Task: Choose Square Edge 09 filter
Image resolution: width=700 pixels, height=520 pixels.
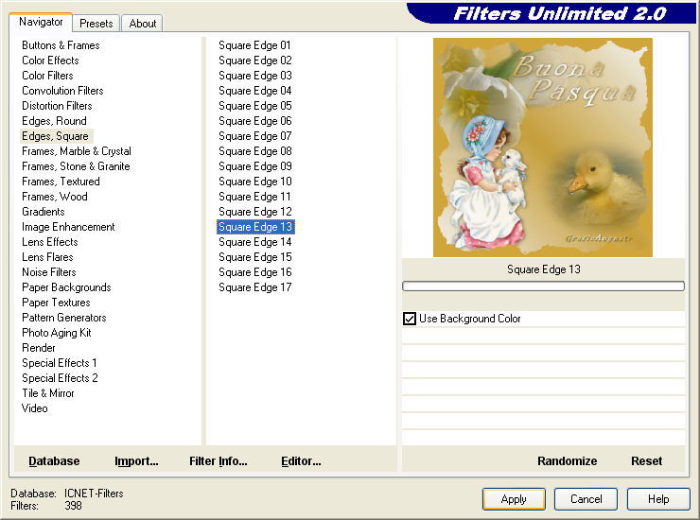Action: 254,166
